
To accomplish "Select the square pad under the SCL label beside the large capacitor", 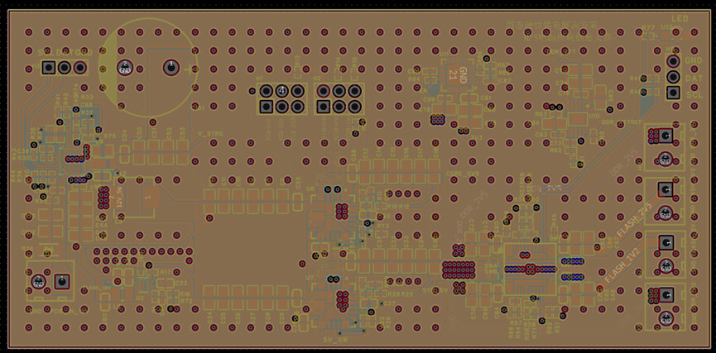I will [x=49, y=67].
